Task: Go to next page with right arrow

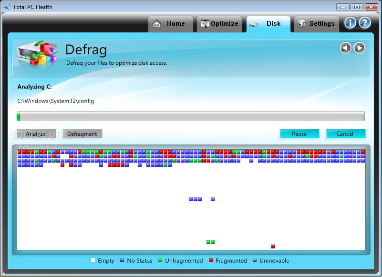Action: coord(359,48)
